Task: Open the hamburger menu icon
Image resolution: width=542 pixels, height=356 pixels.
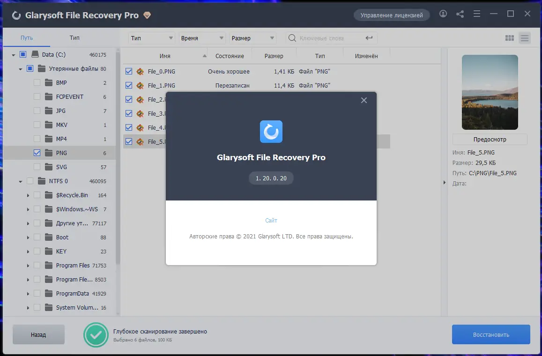Action: pos(477,14)
